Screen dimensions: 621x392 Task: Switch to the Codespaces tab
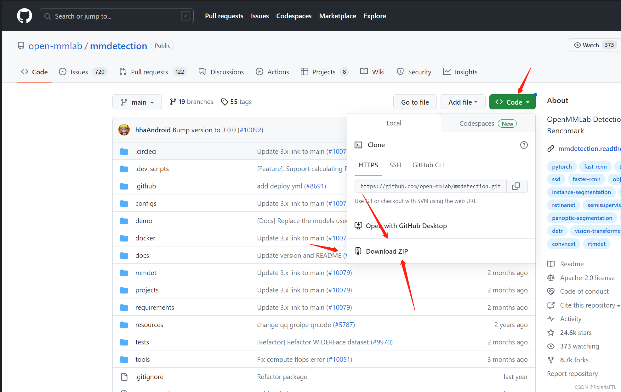coord(487,124)
